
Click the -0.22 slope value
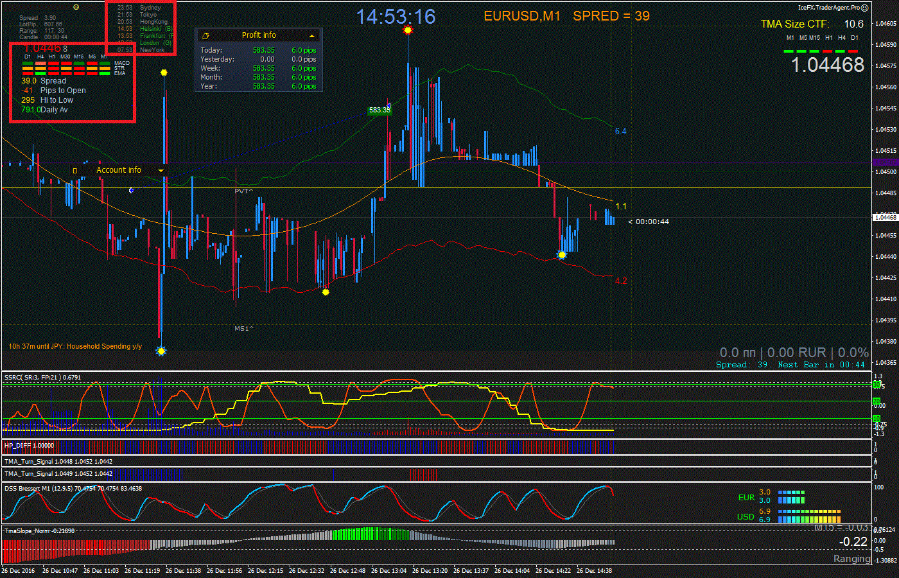[853, 542]
